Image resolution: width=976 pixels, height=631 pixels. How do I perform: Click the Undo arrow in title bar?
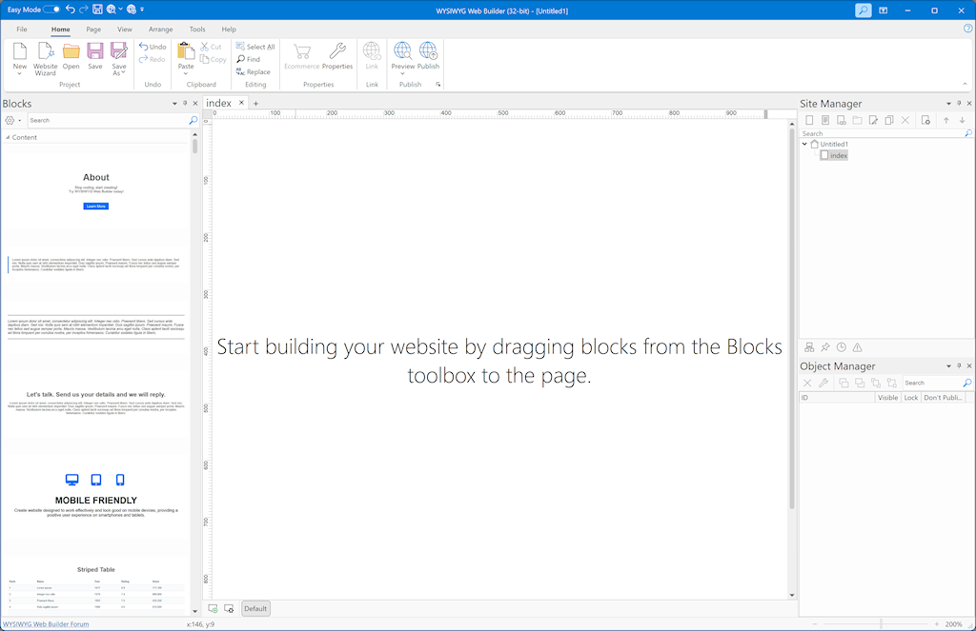[71, 10]
